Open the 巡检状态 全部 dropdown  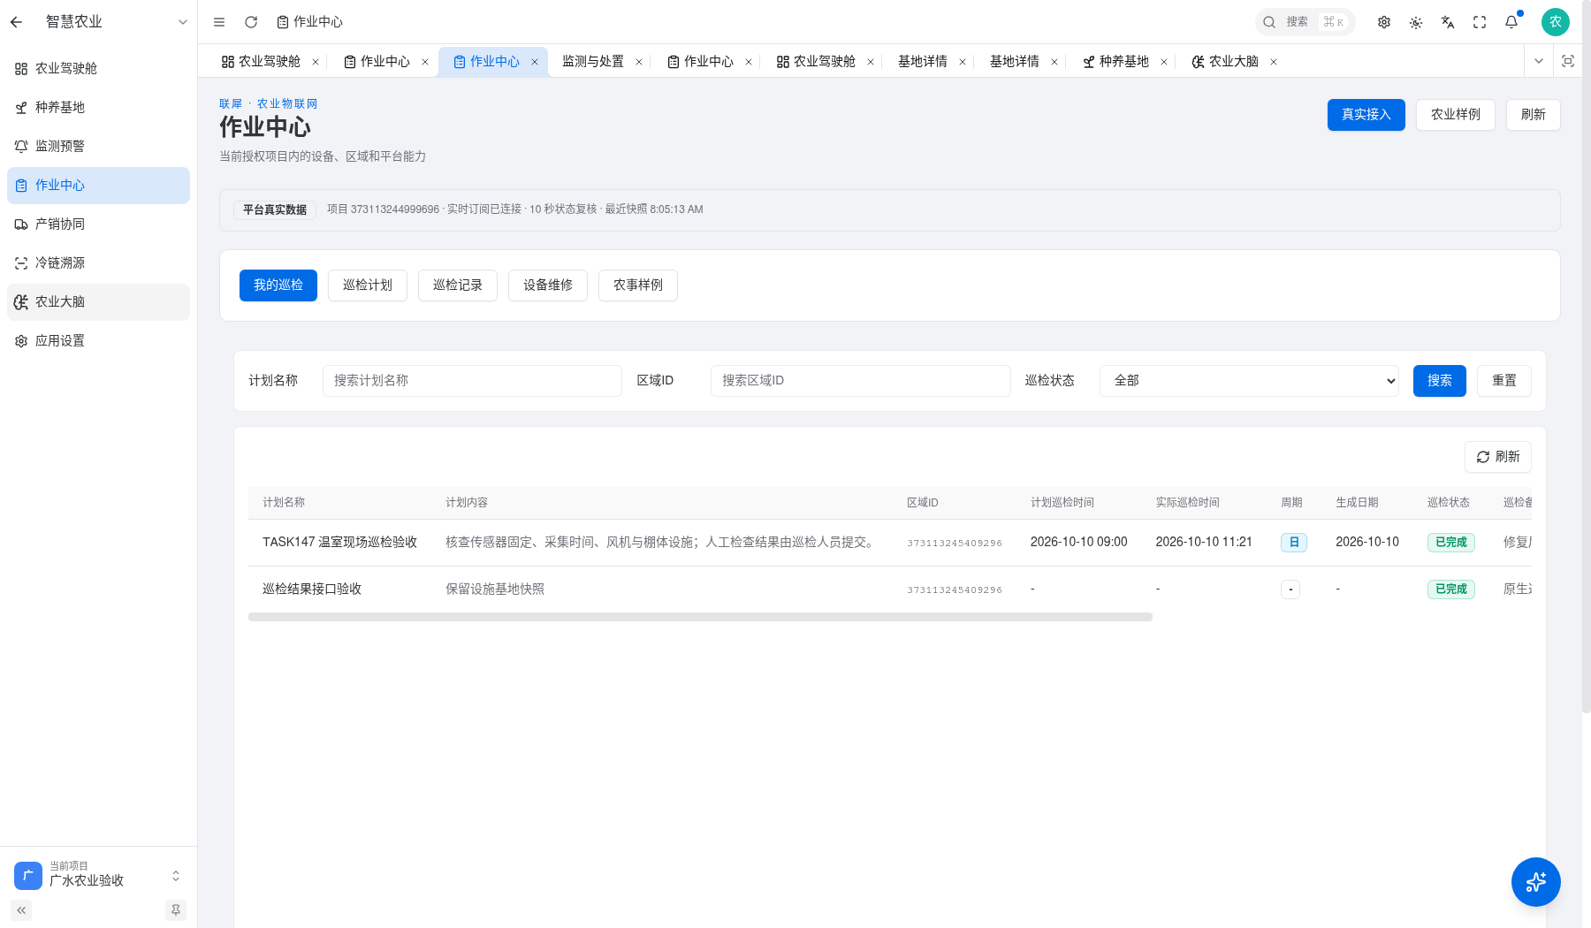[x=1249, y=381]
